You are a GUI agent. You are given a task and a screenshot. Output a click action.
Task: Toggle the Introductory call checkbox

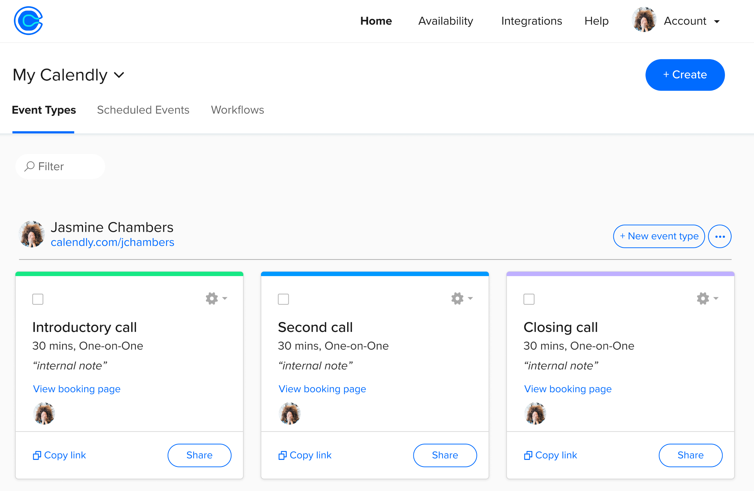(x=38, y=298)
